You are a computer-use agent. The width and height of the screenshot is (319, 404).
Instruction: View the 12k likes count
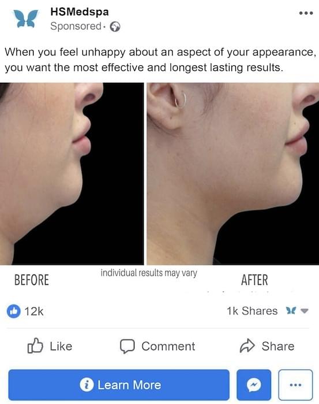click(x=33, y=312)
